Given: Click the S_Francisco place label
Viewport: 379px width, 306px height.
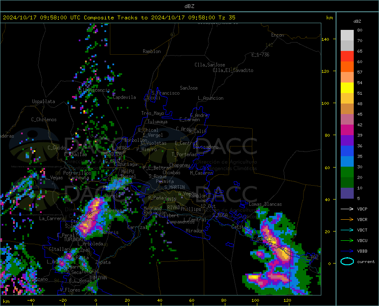Looking at the screenshot, I should 165,93.
